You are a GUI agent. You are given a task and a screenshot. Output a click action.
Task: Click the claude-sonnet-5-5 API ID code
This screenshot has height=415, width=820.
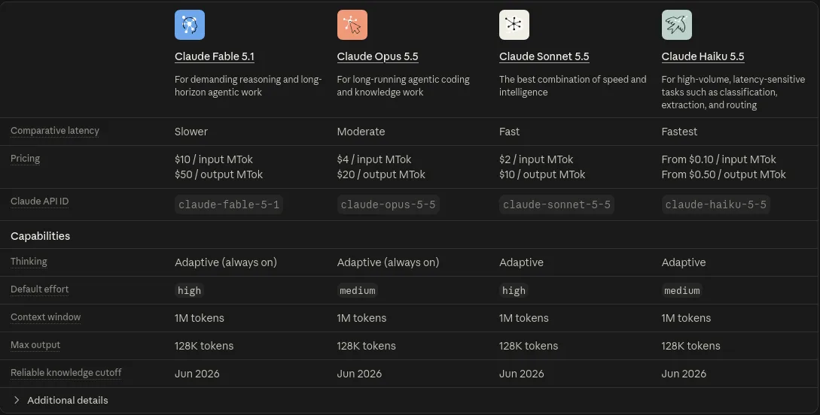point(556,204)
